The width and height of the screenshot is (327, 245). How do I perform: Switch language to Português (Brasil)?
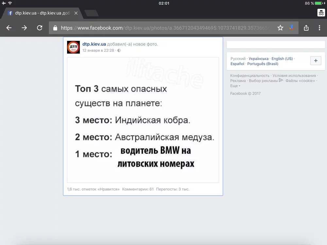[263, 64]
